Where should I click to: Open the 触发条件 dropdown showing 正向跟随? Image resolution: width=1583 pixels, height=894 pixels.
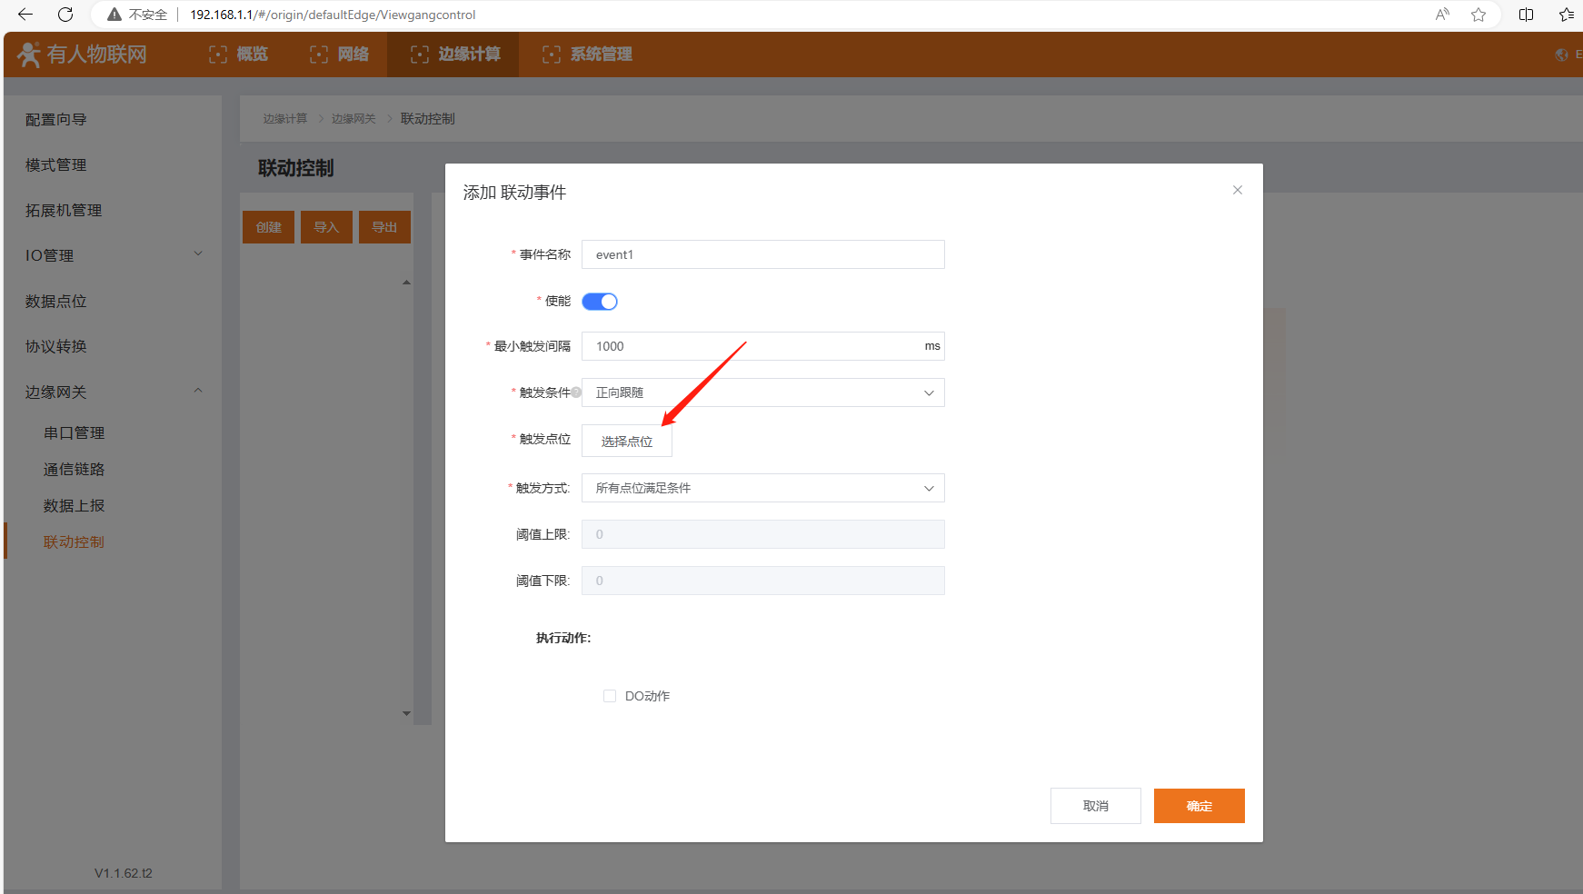pos(762,392)
